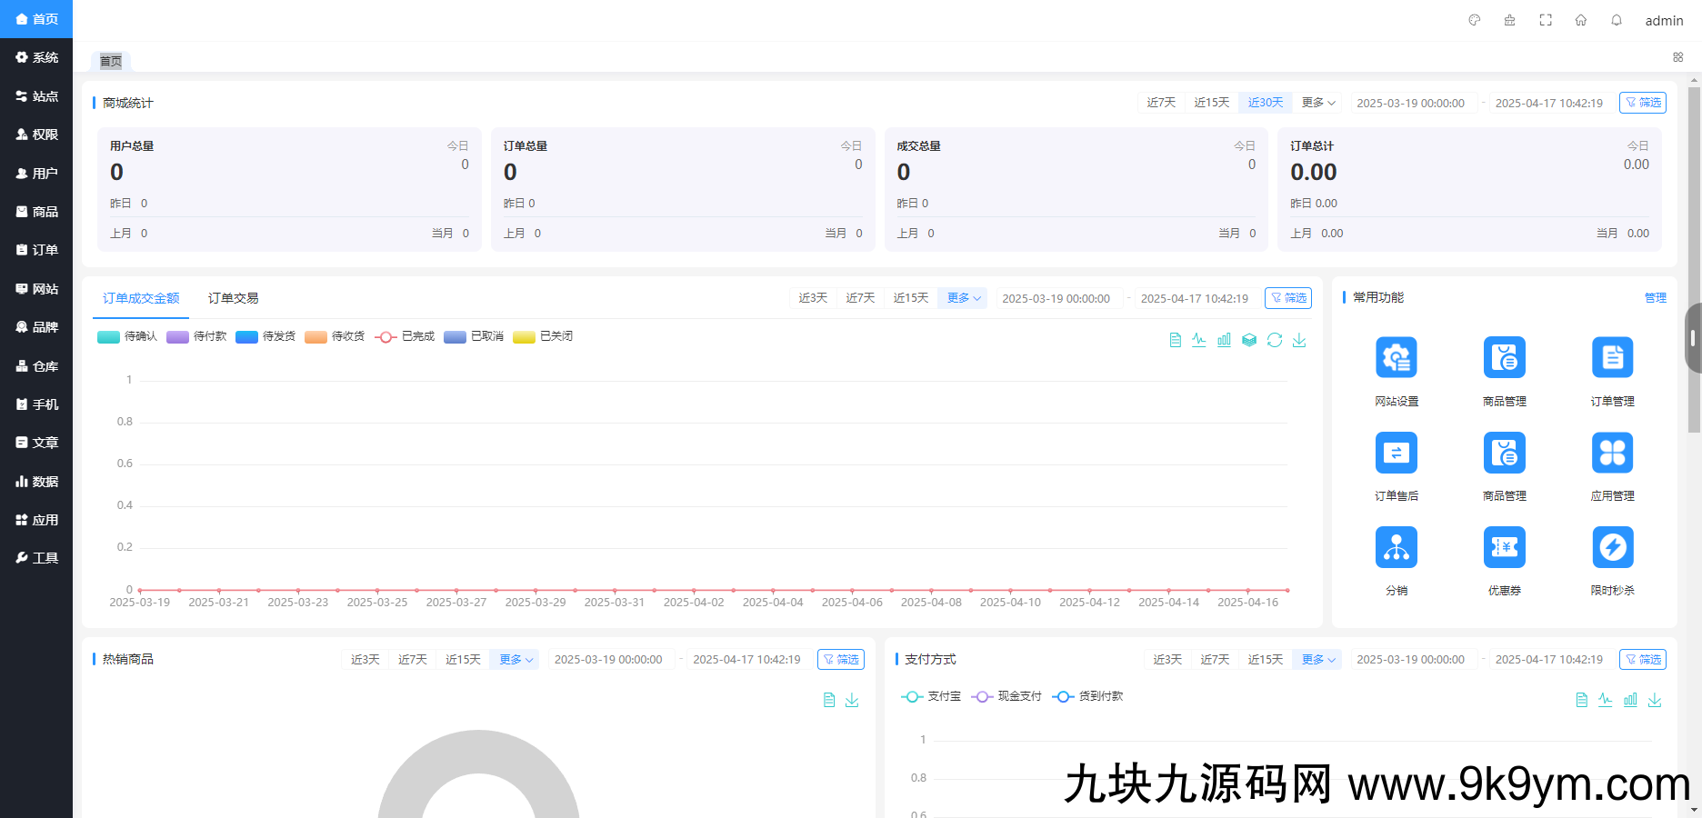
Task: Switch to the 订单交易 tab
Action: (x=233, y=297)
